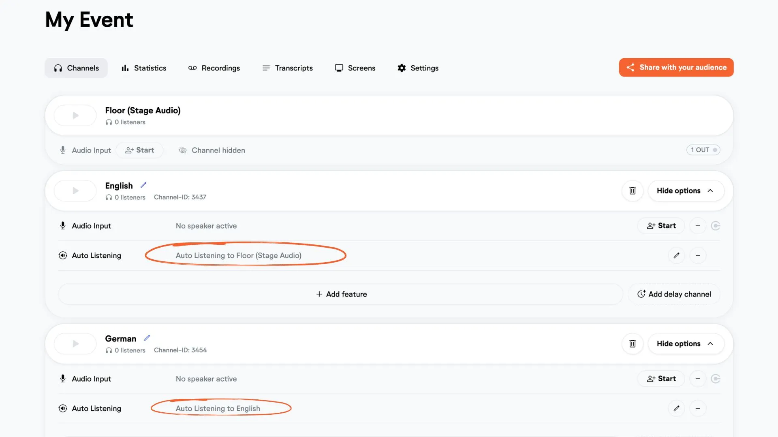Play the German channel preview
Viewport: 778px width, 437px height.
pyautogui.click(x=75, y=344)
